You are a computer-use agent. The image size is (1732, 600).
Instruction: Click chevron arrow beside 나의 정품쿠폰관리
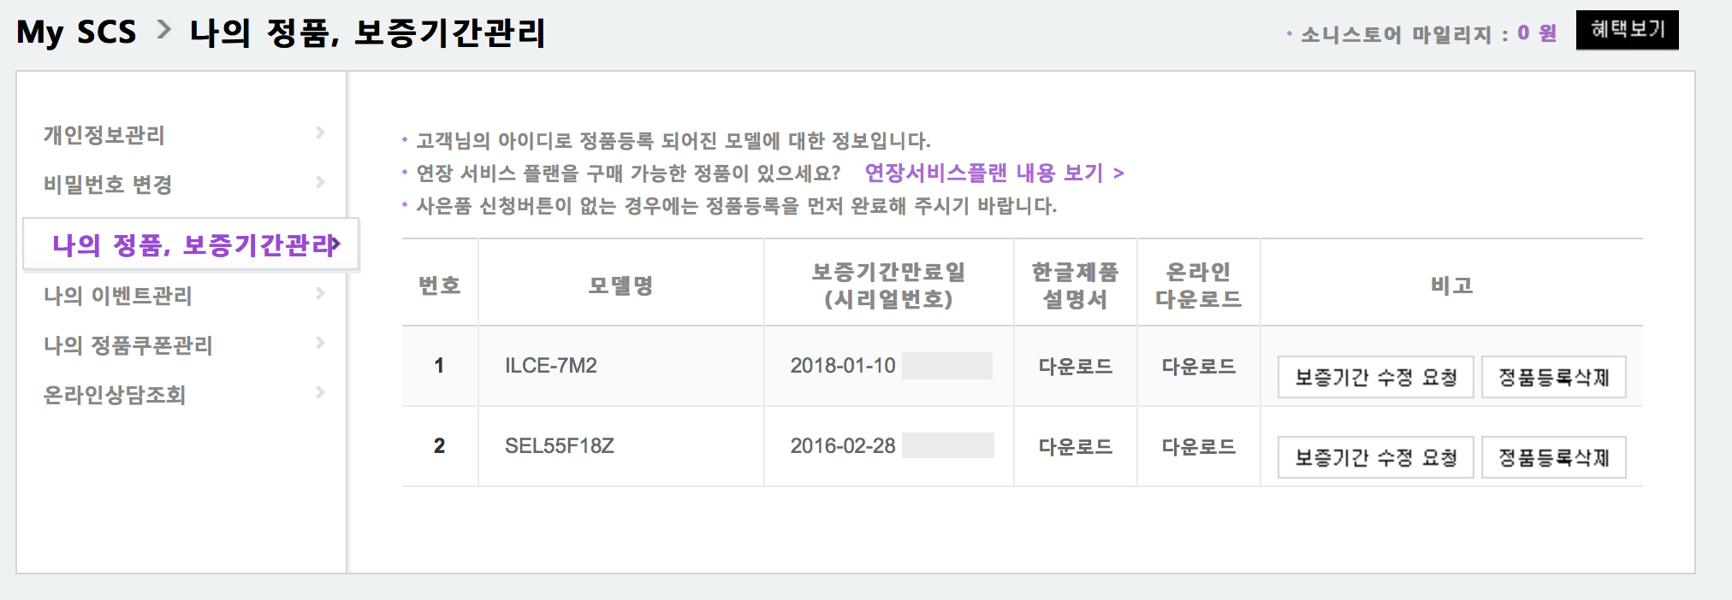tap(320, 343)
